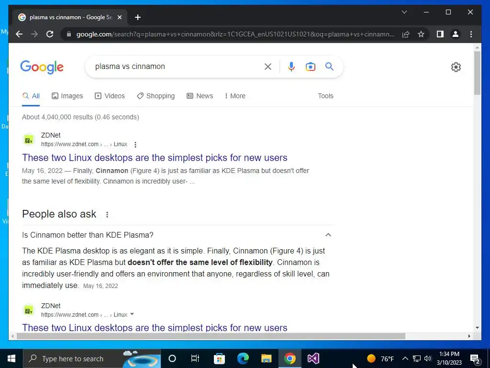Viewport: 490px width, 368px height.
Task: Click the taskbar search box
Action: tap(92, 358)
